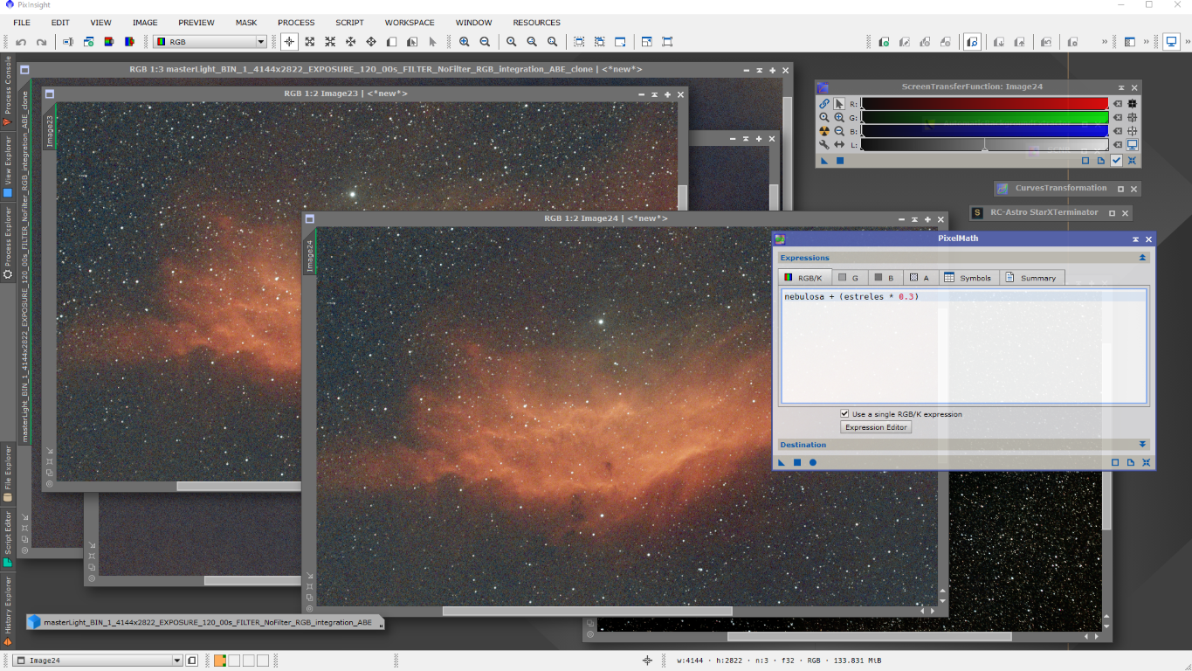Apply PixelMath globally with the round icon
The width and height of the screenshot is (1192, 671).
click(812, 462)
